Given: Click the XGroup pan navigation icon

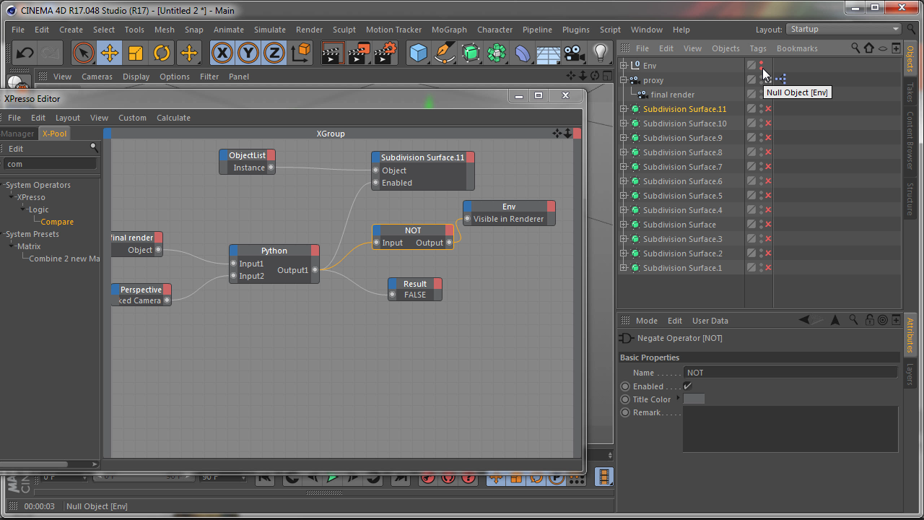Looking at the screenshot, I should pyautogui.click(x=557, y=133).
